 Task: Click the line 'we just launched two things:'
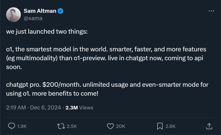coord(47,31)
